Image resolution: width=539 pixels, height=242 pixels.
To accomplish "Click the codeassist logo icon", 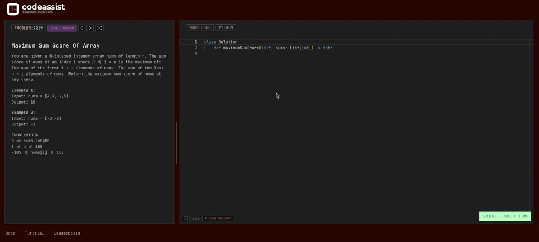I will tap(12, 9).
